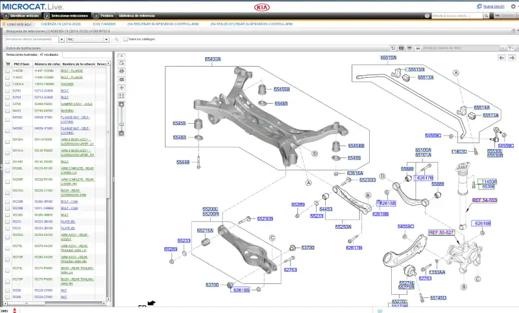
Task: Click the 'Nueva sesión' link
Action: pos(494,6)
